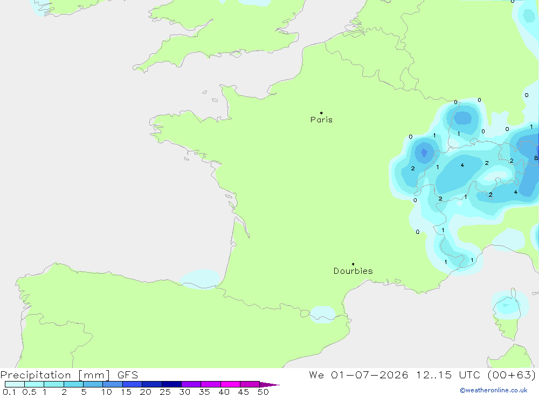Pick the lightest cyan 0.1–0.5 legend swatch
This screenshot has height=395, width=539.
click(x=15, y=384)
